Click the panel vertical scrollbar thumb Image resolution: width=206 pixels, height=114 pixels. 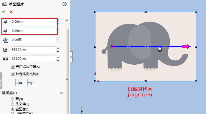[x=67, y=71]
